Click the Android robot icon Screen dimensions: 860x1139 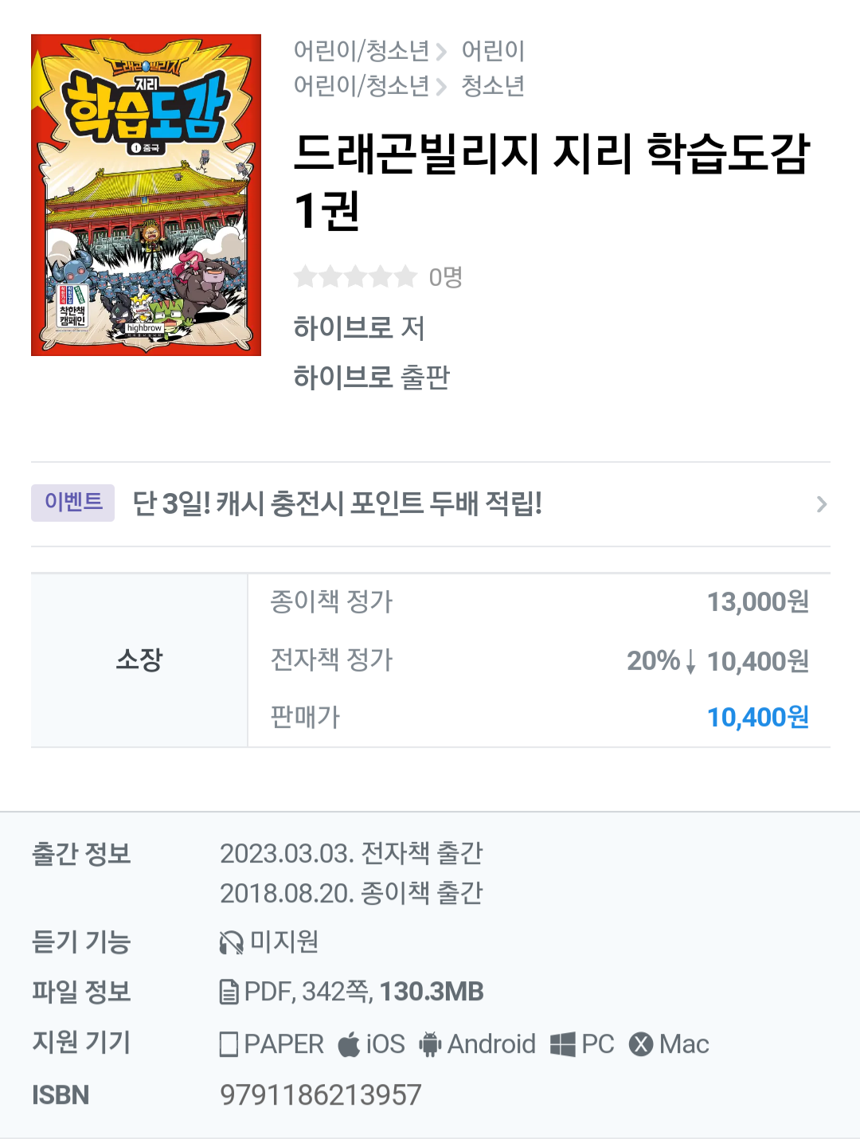point(430,1044)
